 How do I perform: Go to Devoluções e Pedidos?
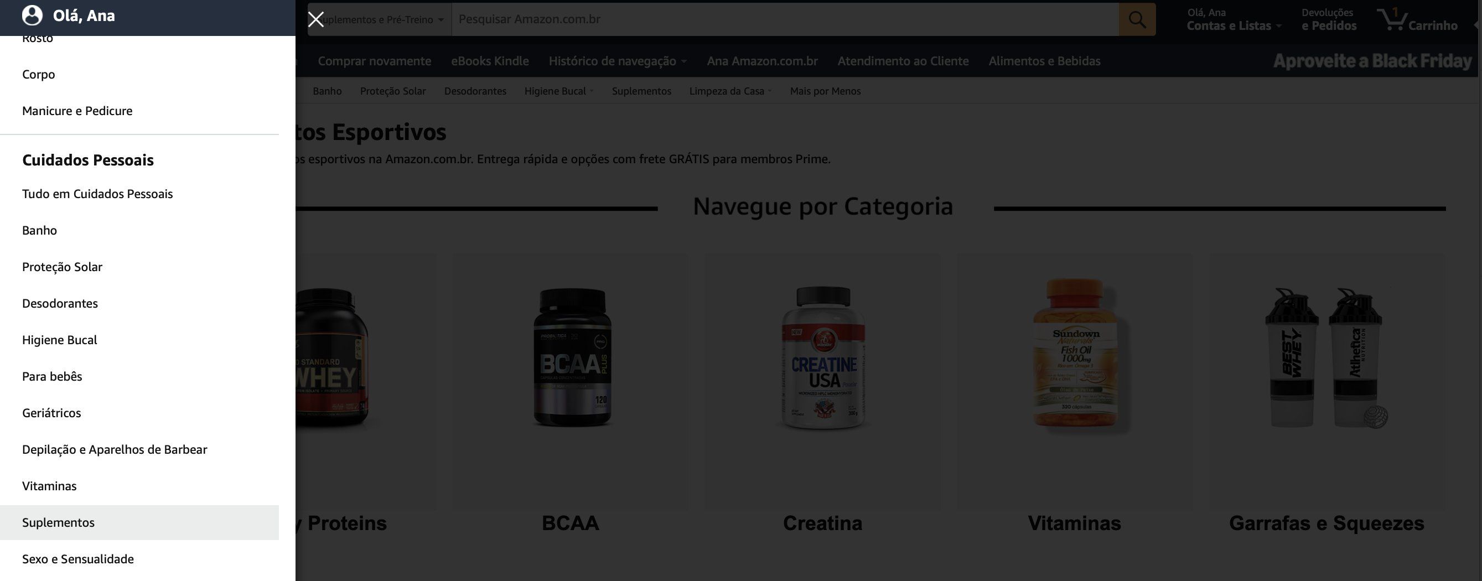pos(1329,19)
